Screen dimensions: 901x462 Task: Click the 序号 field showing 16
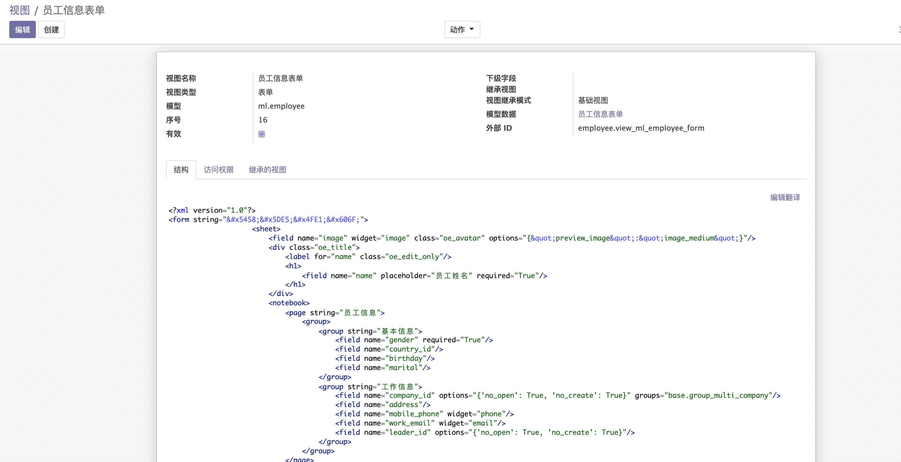tap(263, 119)
